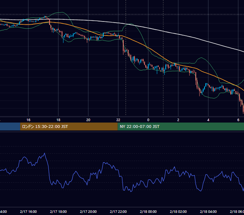
Task: Select the 2/17 18:00 time label
Action: click(x=58, y=211)
